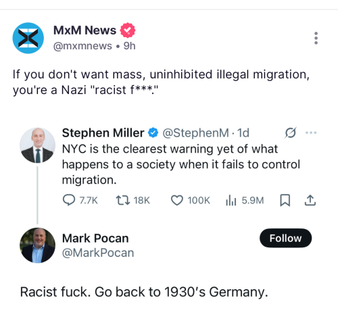This screenshot has width=338, height=323.
Task: Click the retweet icon showing 18K
Action: [x=123, y=200]
